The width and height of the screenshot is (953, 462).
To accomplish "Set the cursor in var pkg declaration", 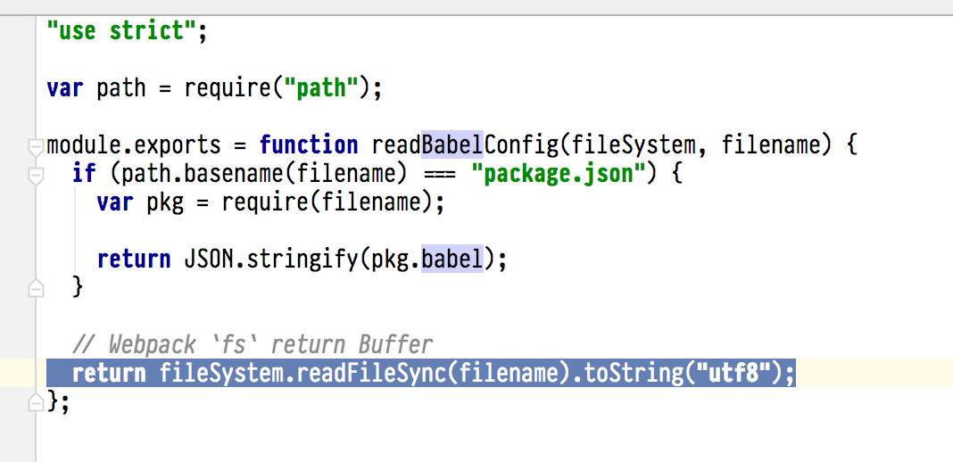I will point(270,202).
